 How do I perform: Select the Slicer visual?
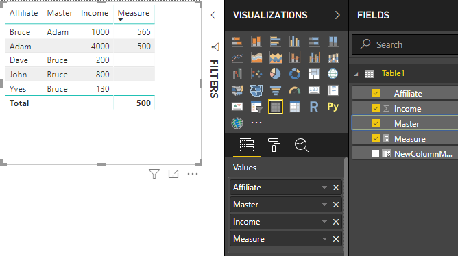(256, 107)
